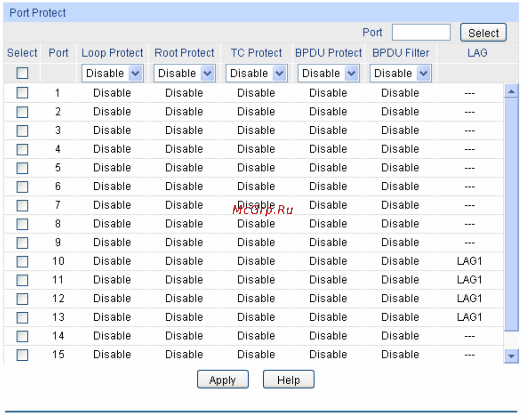Click the BPDU Filter column header
The width and height of the screenshot is (522, 419).
(401, 53)
